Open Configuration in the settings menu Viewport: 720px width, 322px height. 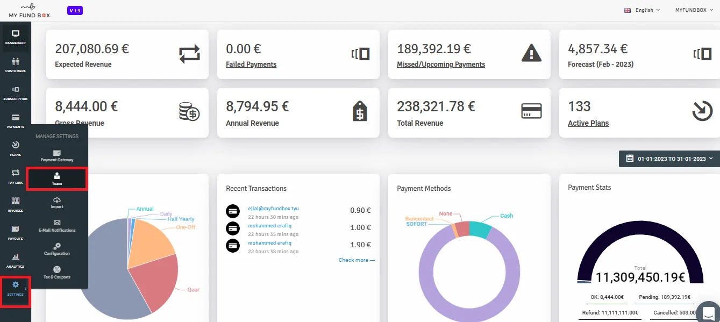[x=57, y=249]
